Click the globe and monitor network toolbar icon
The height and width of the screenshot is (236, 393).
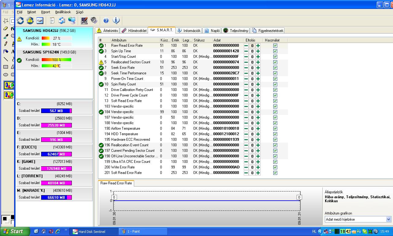pyautogui.click(x=72, y=21)
